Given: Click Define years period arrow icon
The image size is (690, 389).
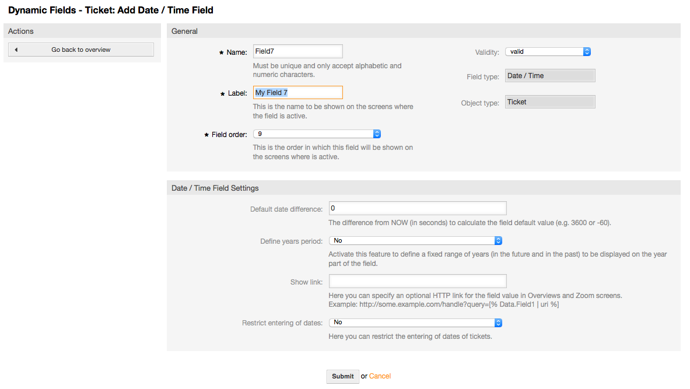Looking at the screenshot, I should [x=498, y=240].
